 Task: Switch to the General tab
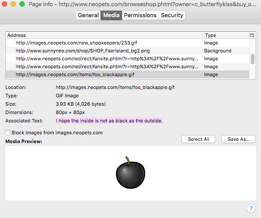[x=88, y=15]
